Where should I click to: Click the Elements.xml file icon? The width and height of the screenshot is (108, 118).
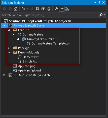point(19,57)
